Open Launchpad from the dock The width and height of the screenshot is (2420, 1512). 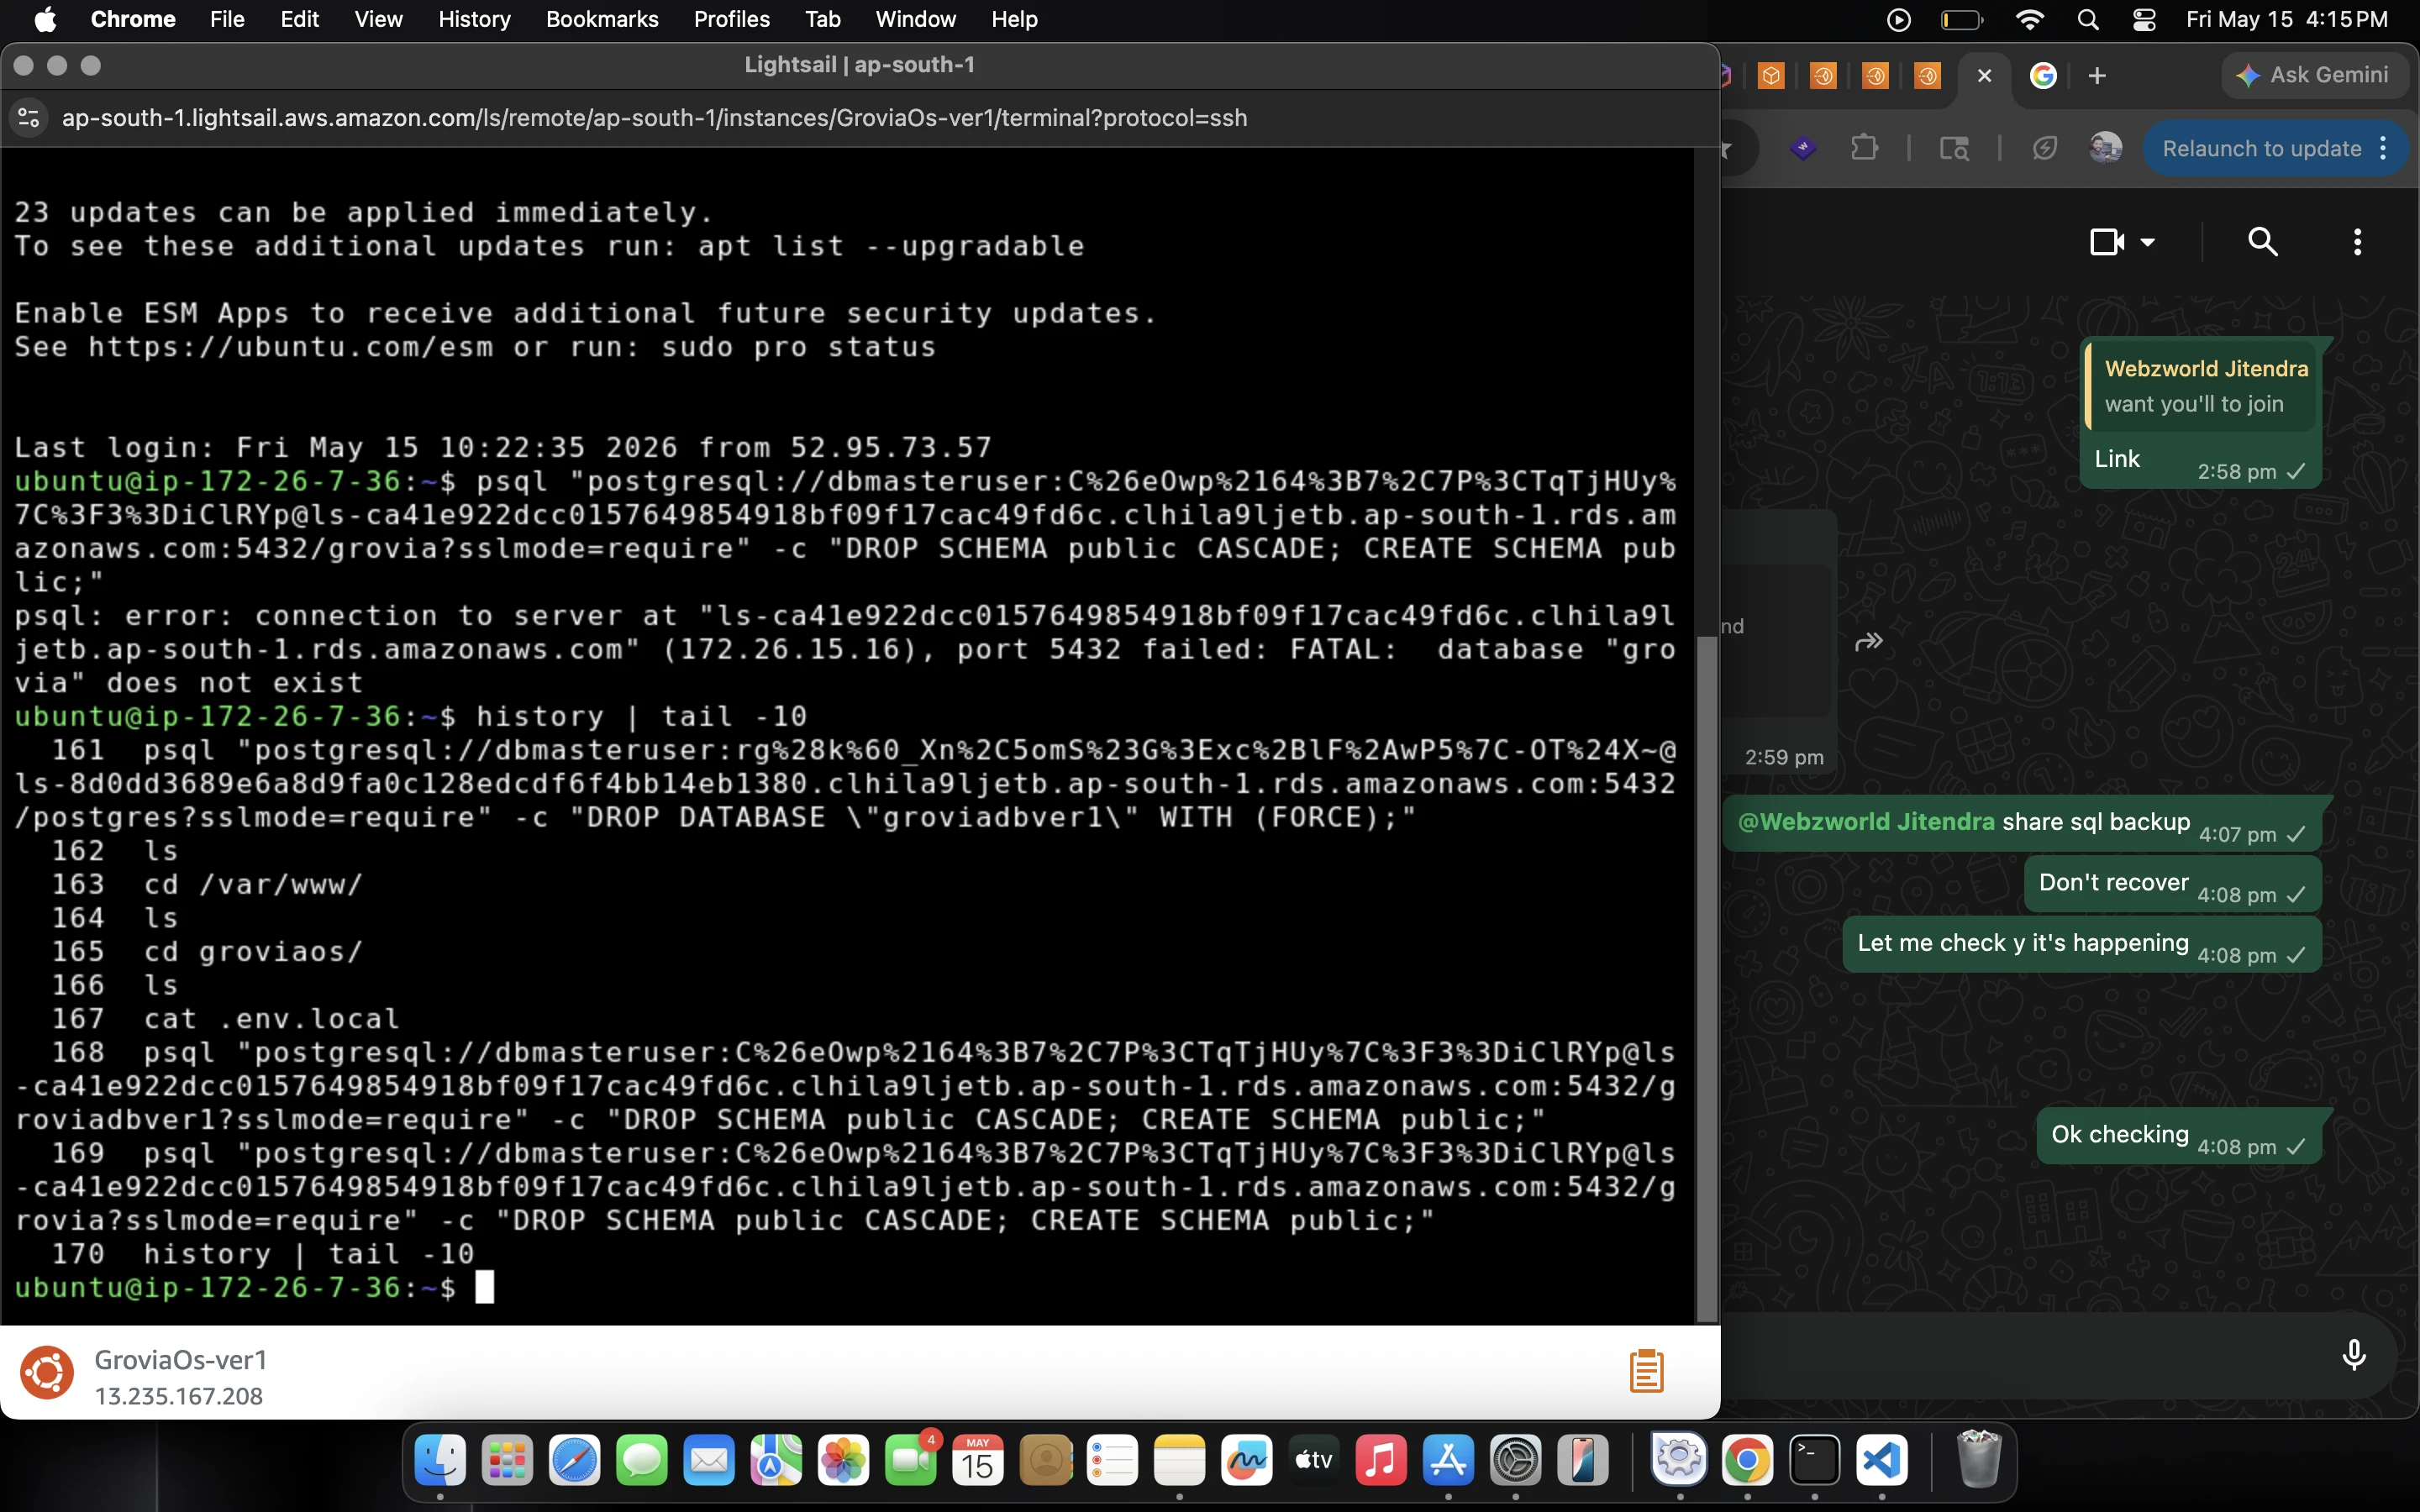pos(507,1461)
